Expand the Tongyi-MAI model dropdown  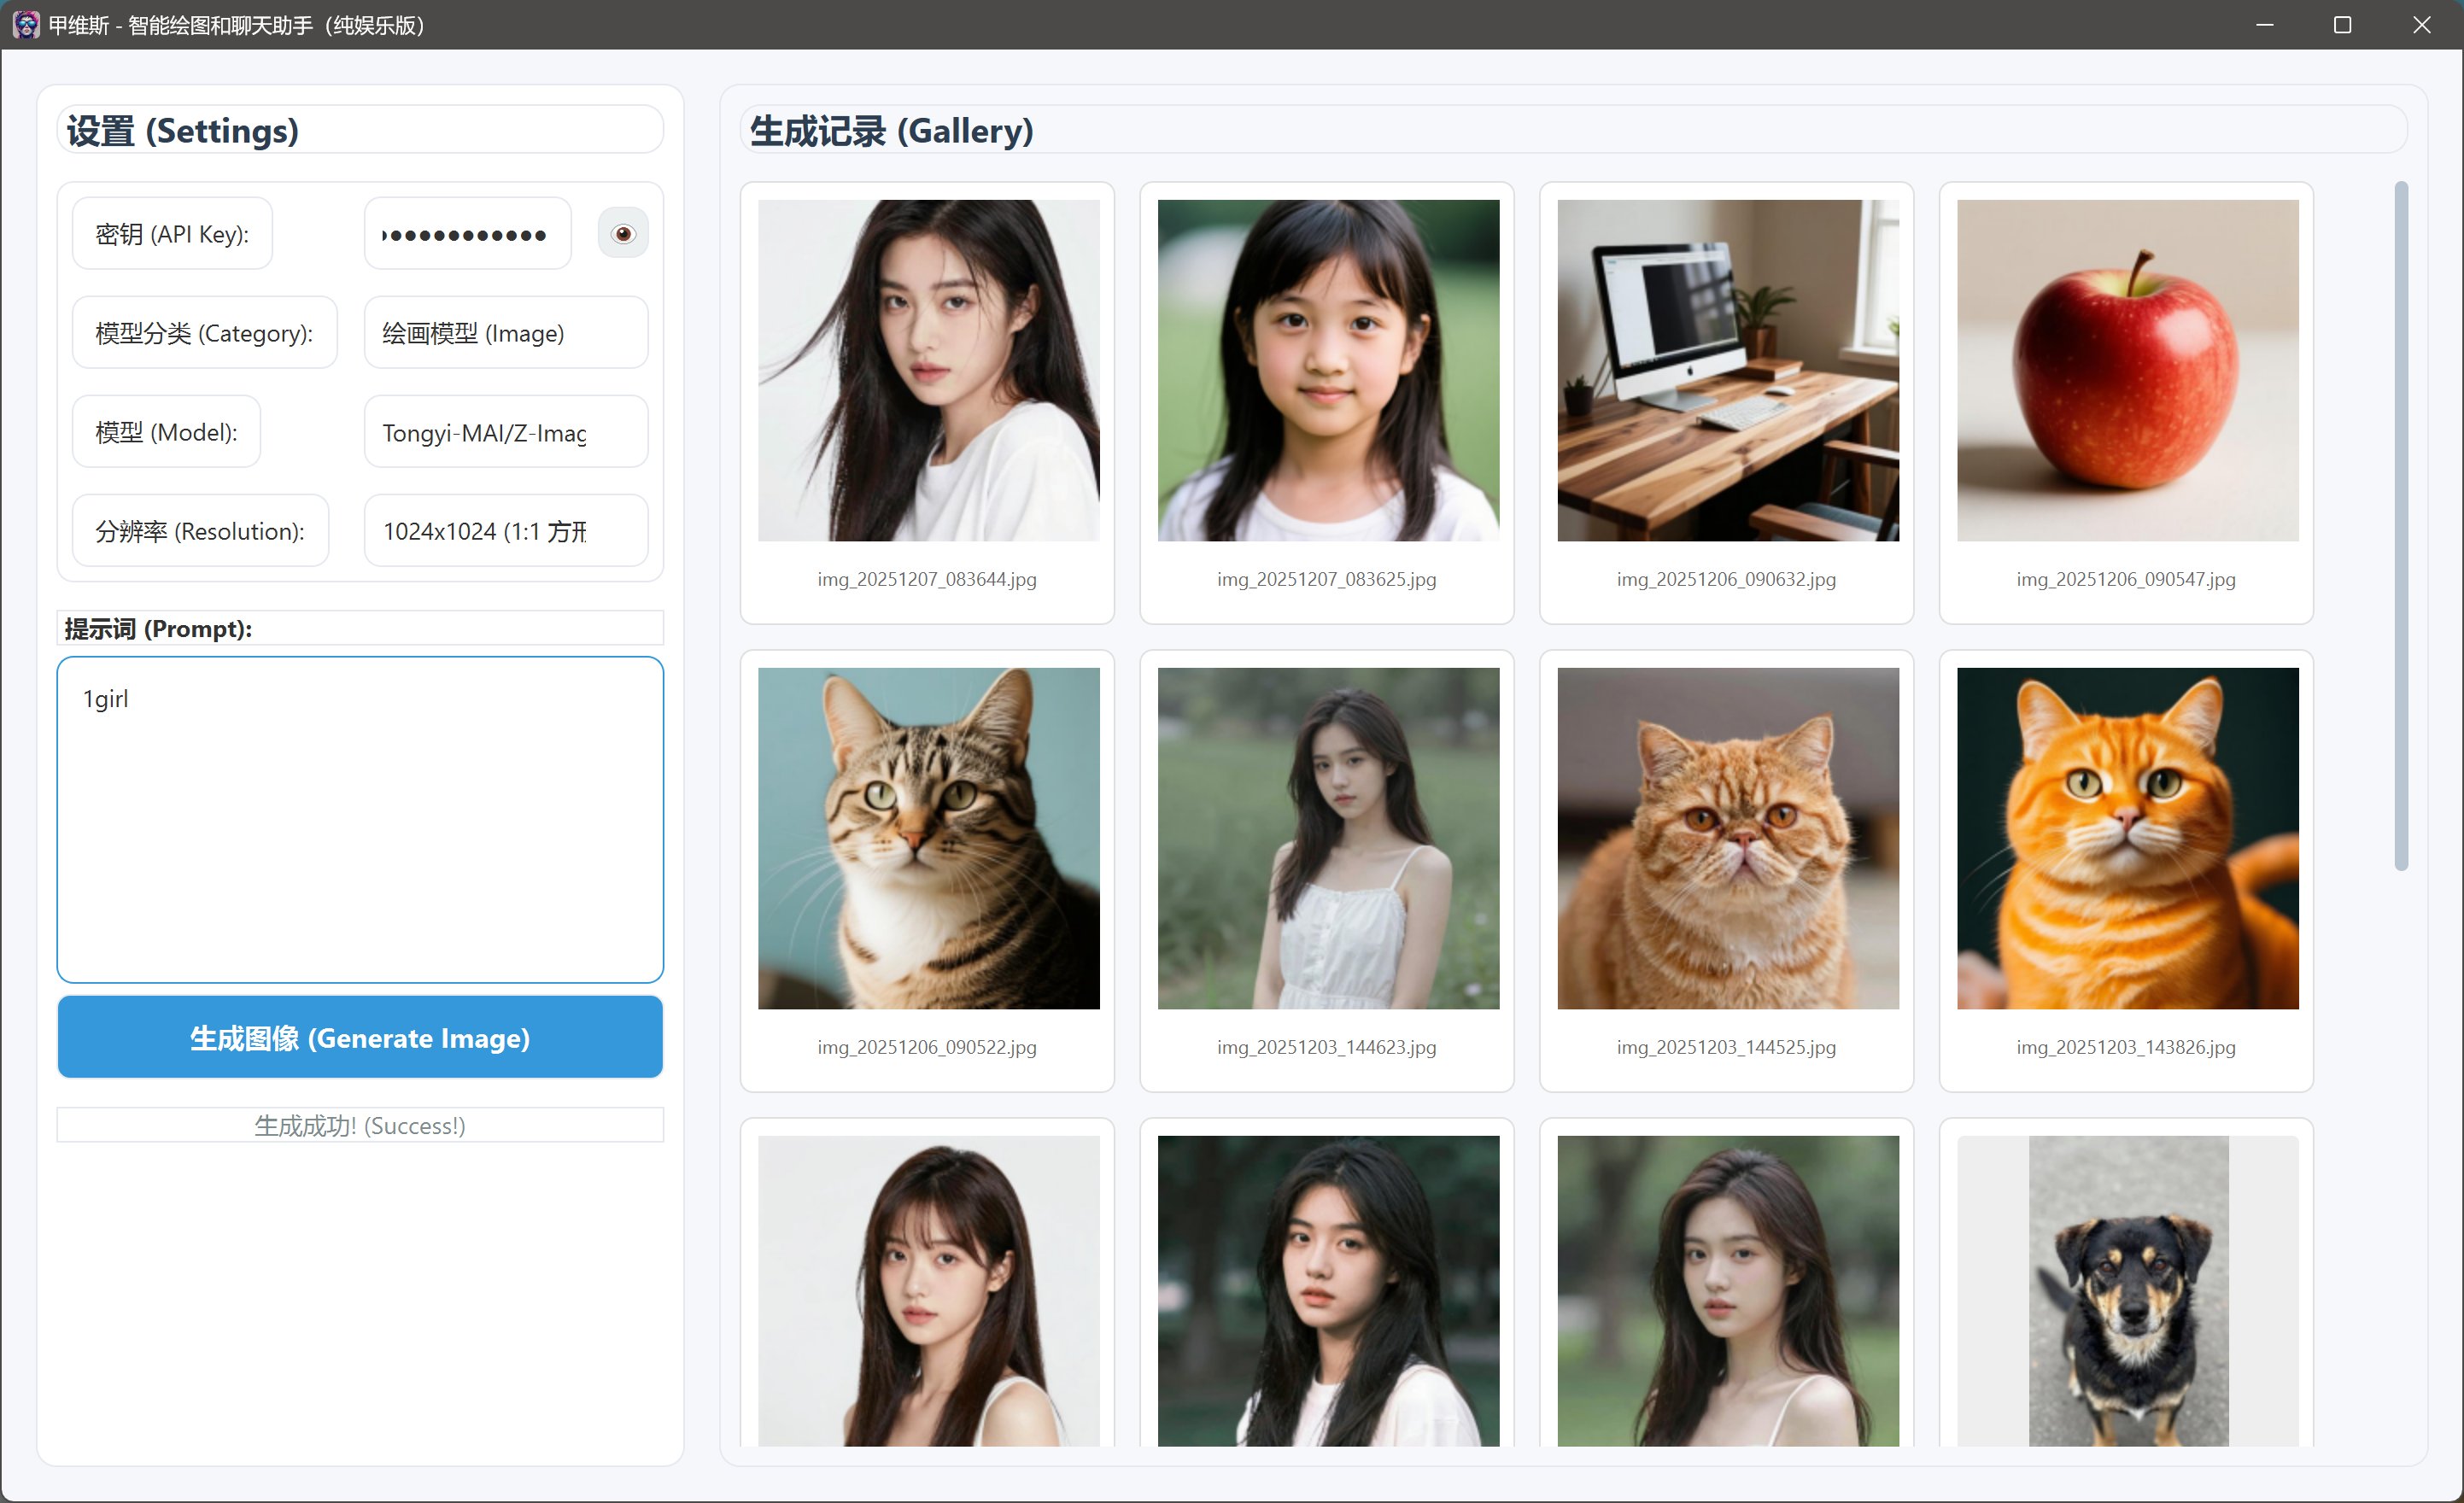point(505,432)
